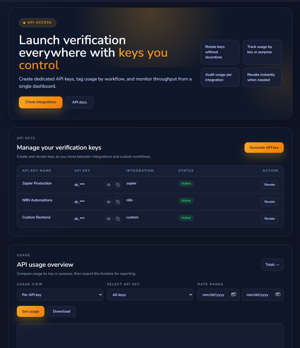Revoke the Zapier Production key
The width and height of the screenshot is (300, 348).
click(x=269, y=185)
